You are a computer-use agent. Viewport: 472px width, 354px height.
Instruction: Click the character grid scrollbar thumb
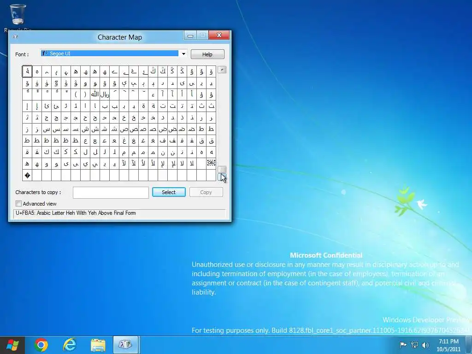point(222,170)
